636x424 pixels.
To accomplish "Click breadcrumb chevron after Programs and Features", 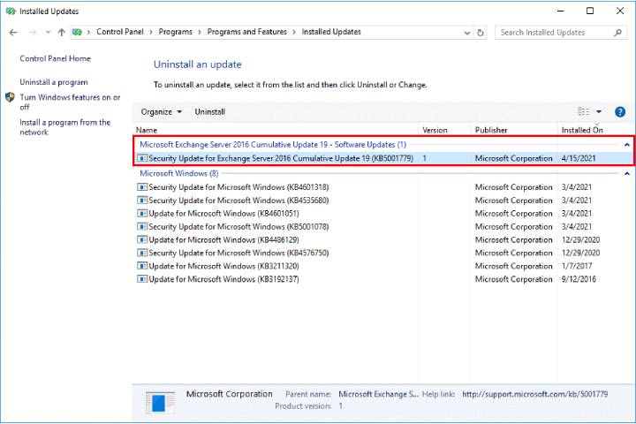I will (294, 32).
